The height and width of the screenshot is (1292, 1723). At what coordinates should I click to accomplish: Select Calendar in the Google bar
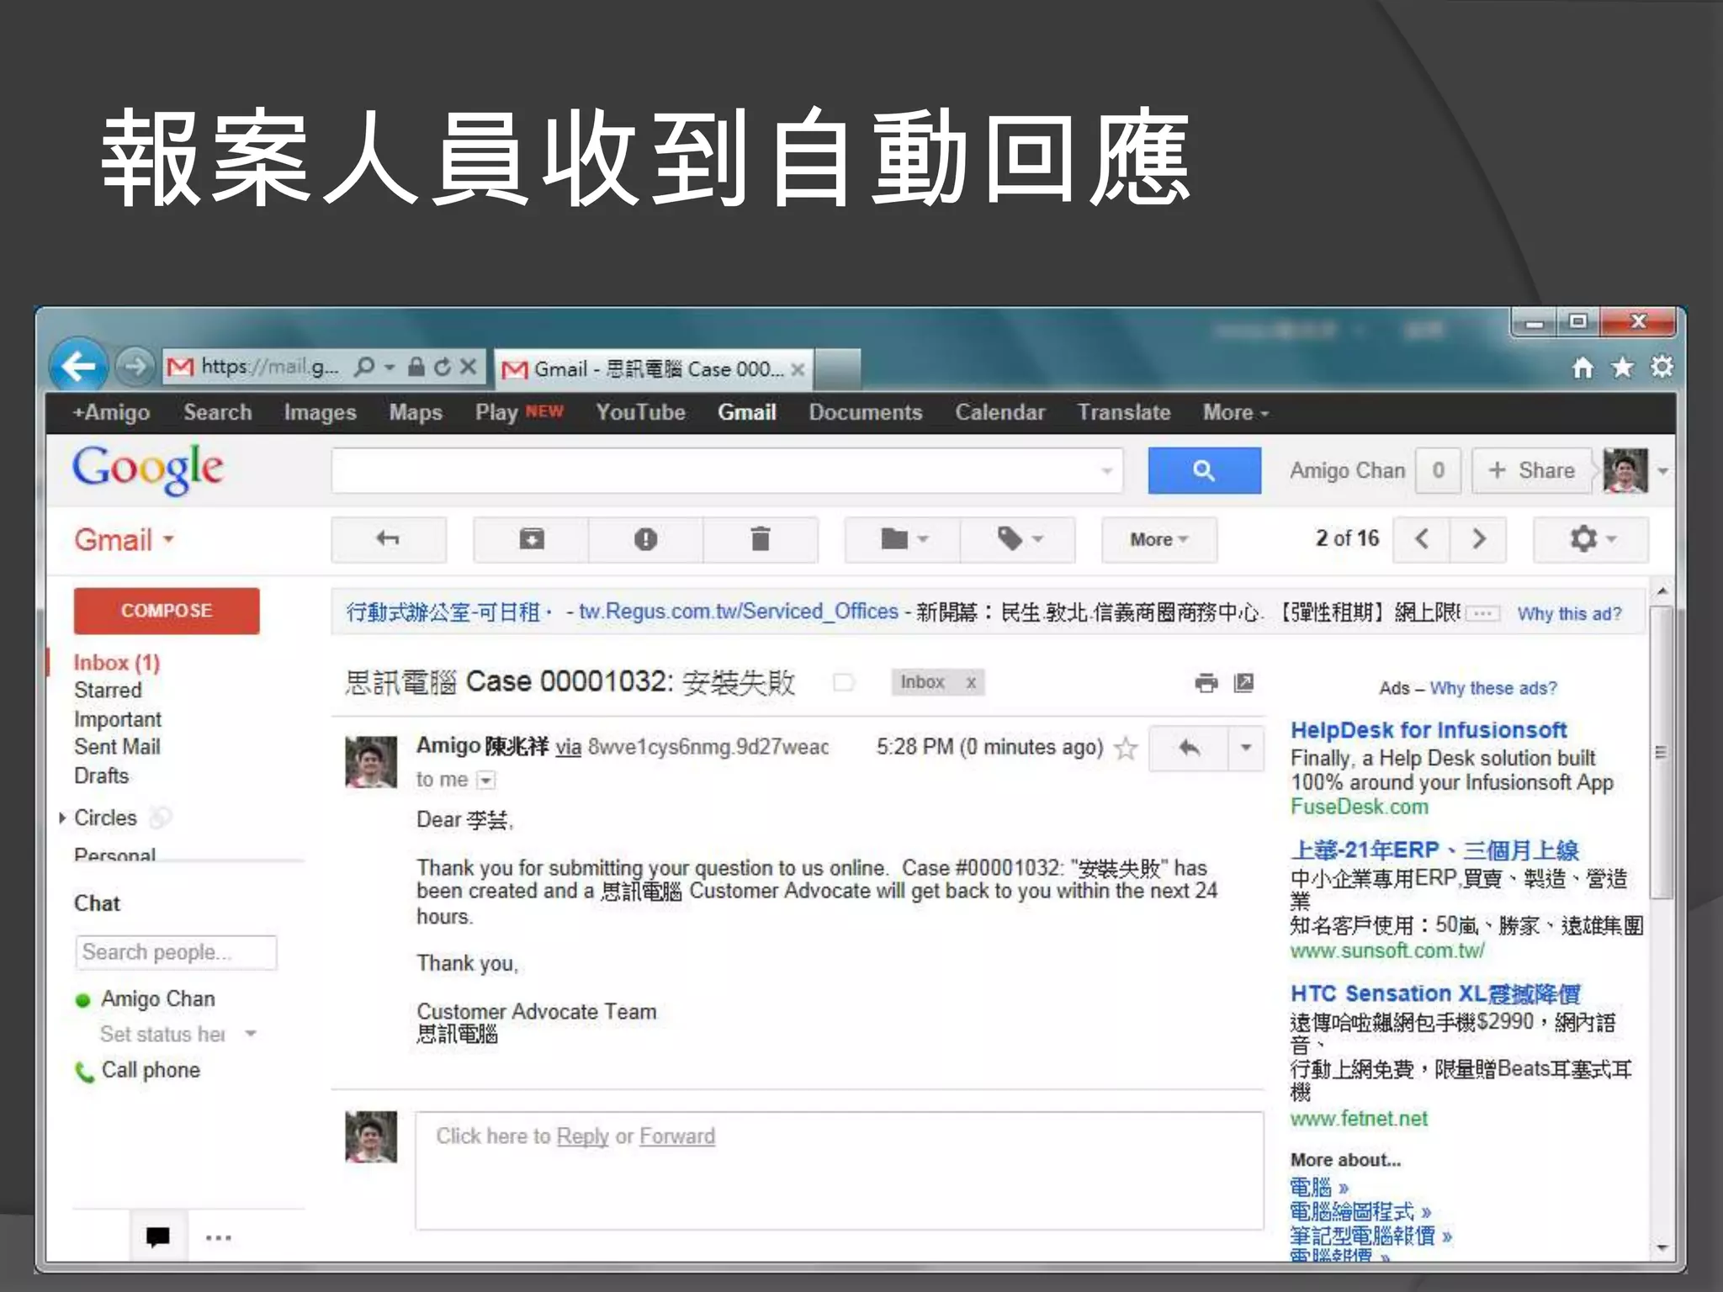999,413
